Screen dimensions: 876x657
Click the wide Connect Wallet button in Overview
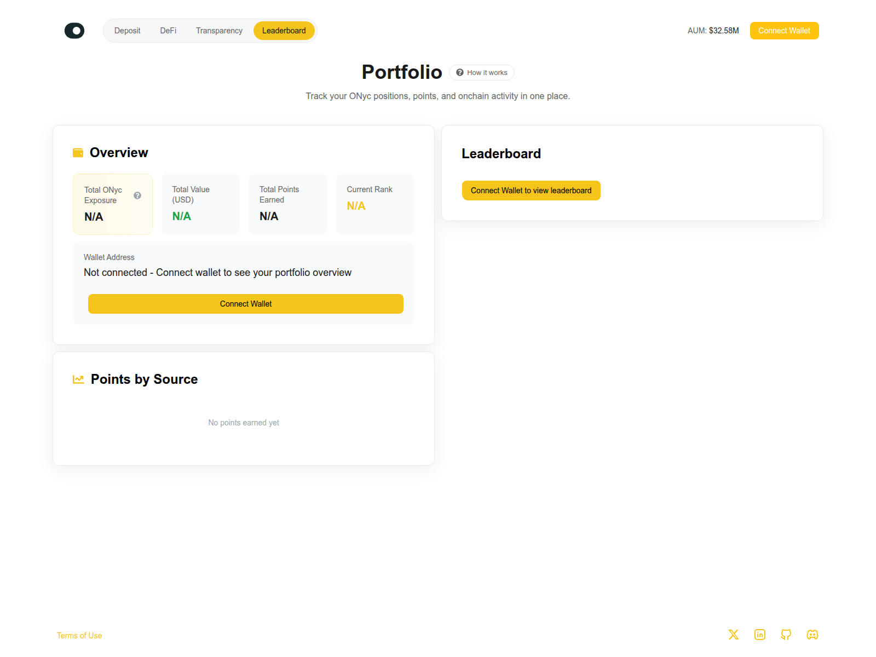pos(246,304)
